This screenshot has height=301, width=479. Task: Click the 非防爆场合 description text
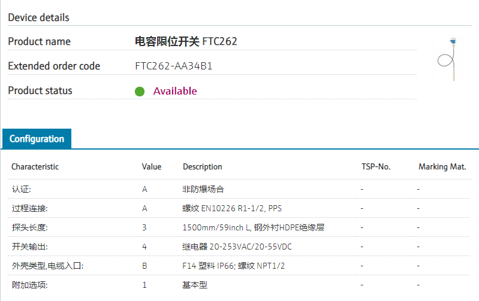[x=203, y=189]
